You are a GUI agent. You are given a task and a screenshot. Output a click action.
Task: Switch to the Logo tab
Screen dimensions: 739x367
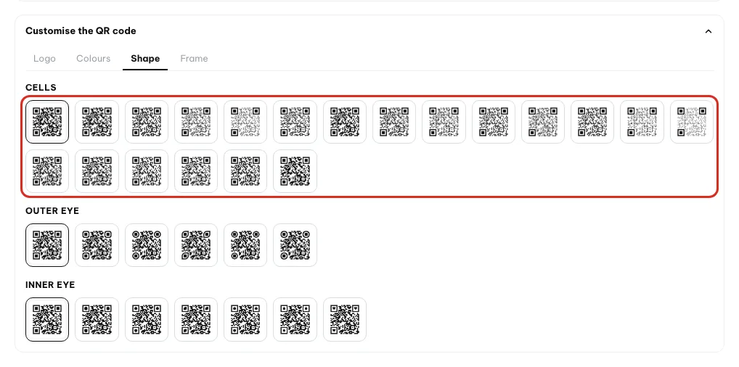click(44, 59)
